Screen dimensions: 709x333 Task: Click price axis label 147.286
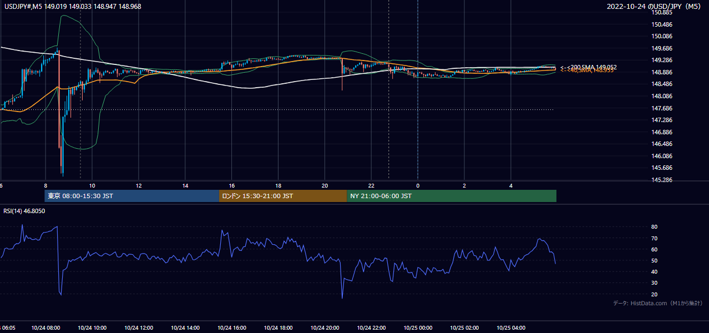pos(662,120)
